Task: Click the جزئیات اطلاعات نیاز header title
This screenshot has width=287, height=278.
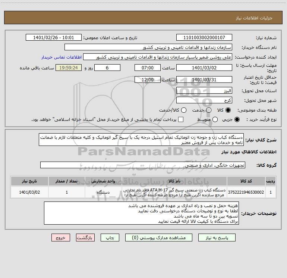Action: point(254,18)
